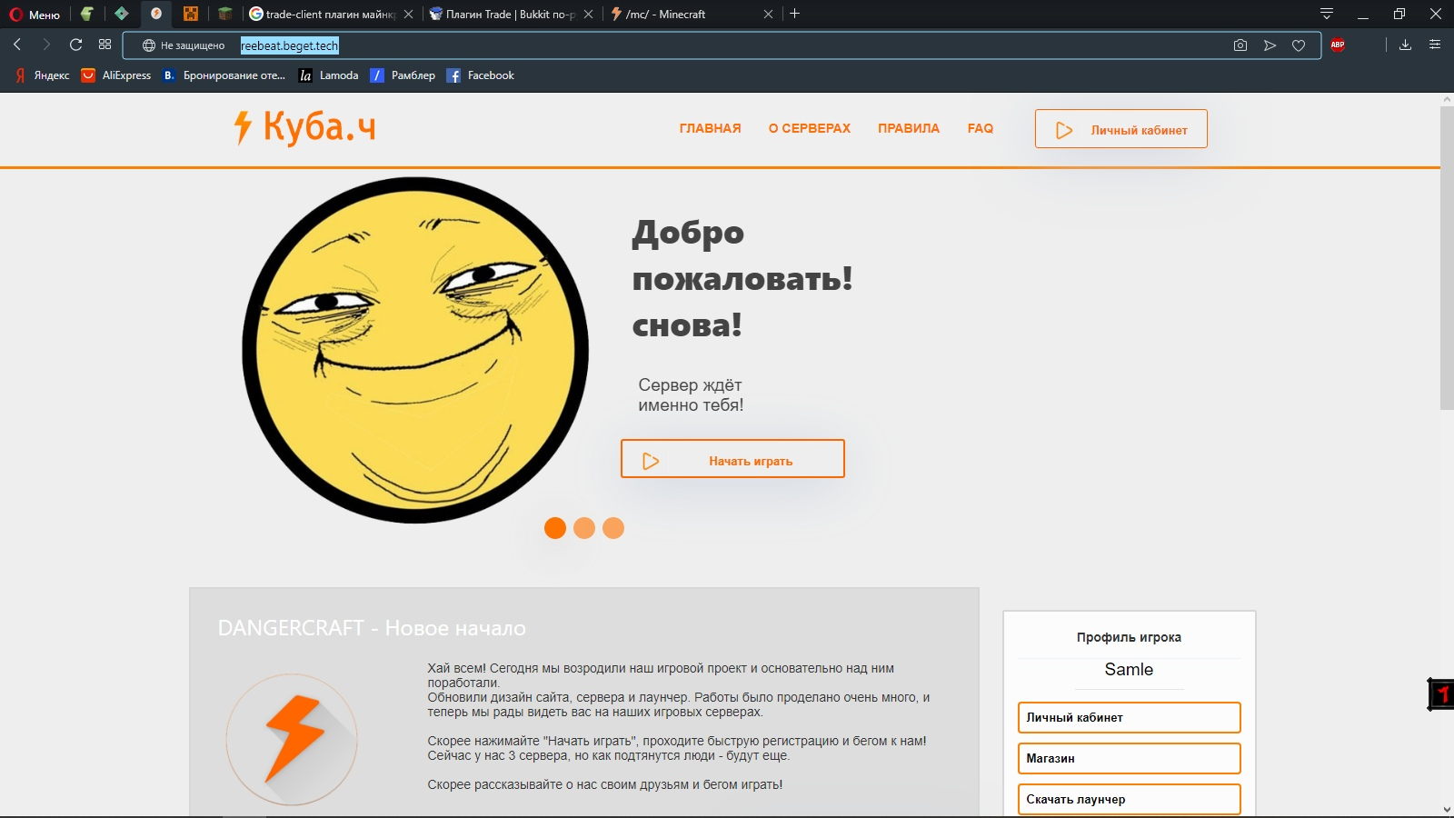Click the yellow smiley slide image
The height and width of the screenshot is (818, 1454).
click(x=415, y=350)
